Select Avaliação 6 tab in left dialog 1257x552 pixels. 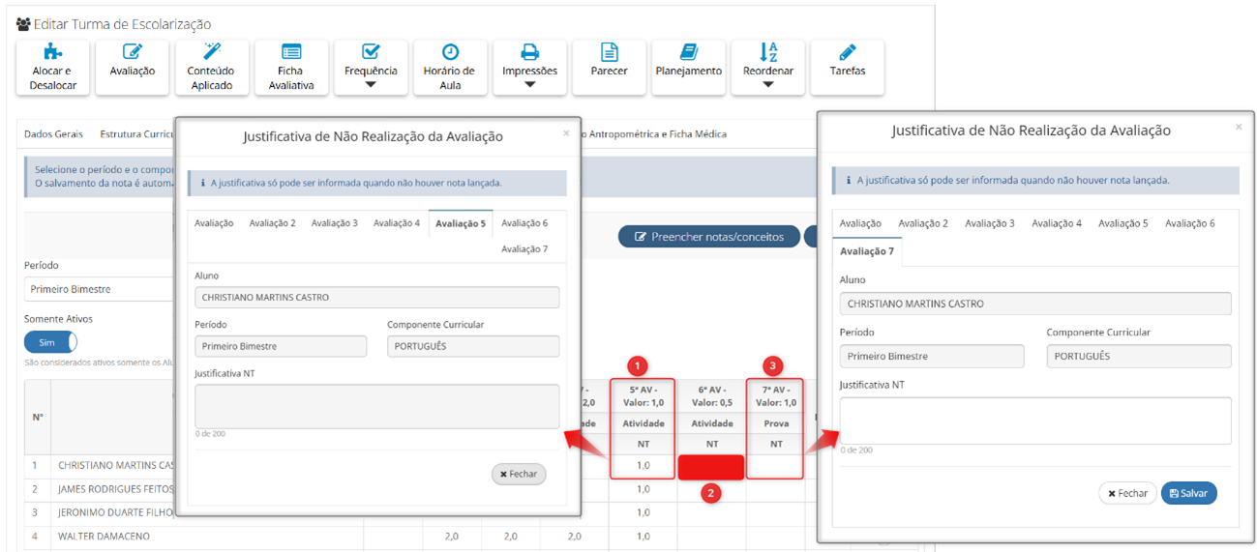524,223
